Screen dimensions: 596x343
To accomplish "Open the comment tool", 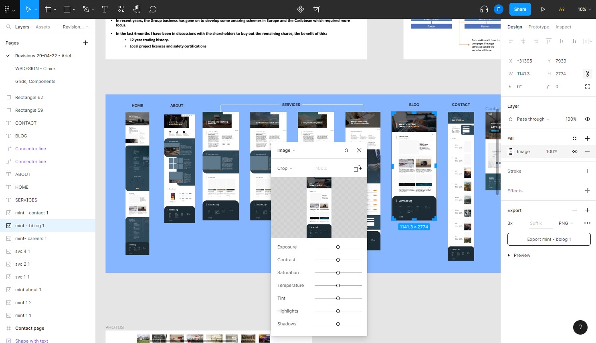I will tap(153, 9).
